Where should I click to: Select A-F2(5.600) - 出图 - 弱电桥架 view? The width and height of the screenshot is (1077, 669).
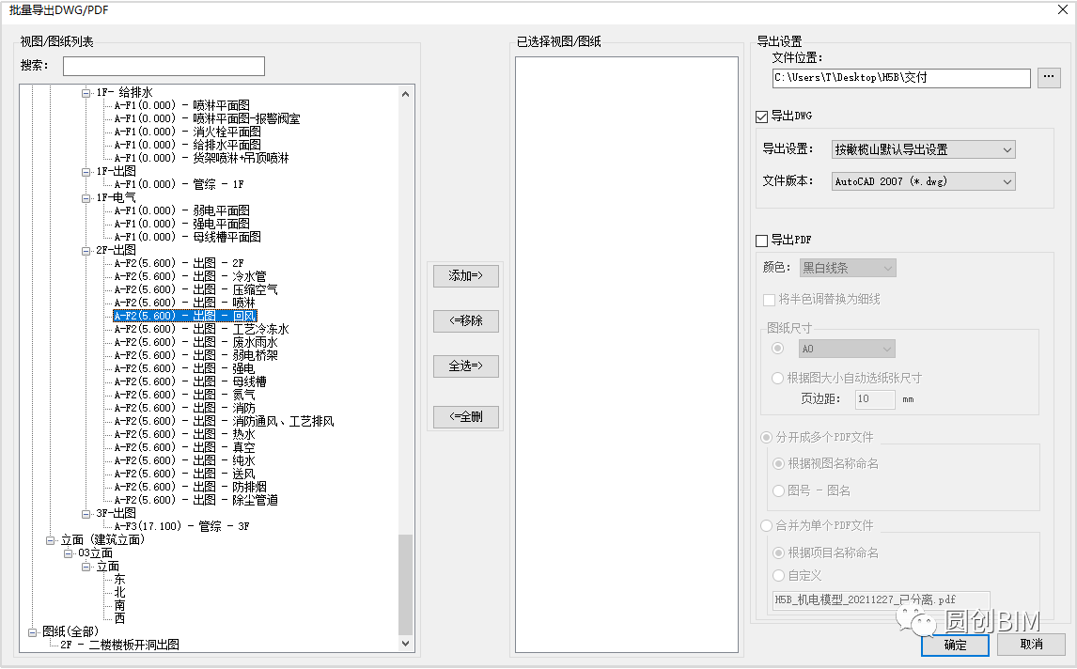coord(196,356)
